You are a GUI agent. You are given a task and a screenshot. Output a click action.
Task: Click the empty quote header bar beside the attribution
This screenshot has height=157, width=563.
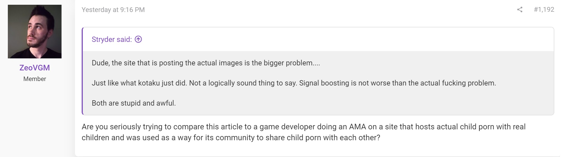[347, 39]
